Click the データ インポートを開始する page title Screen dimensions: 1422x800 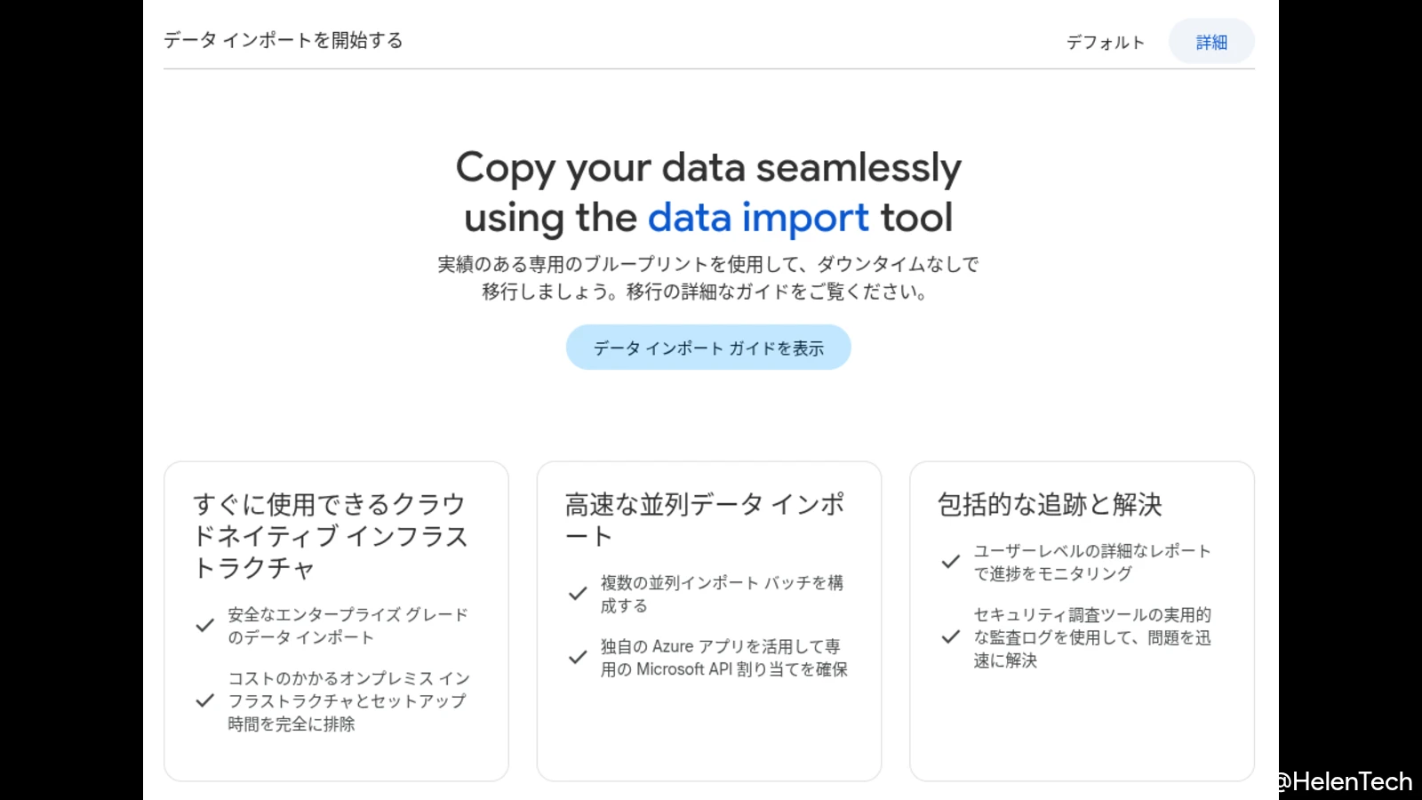click(284, 40)
